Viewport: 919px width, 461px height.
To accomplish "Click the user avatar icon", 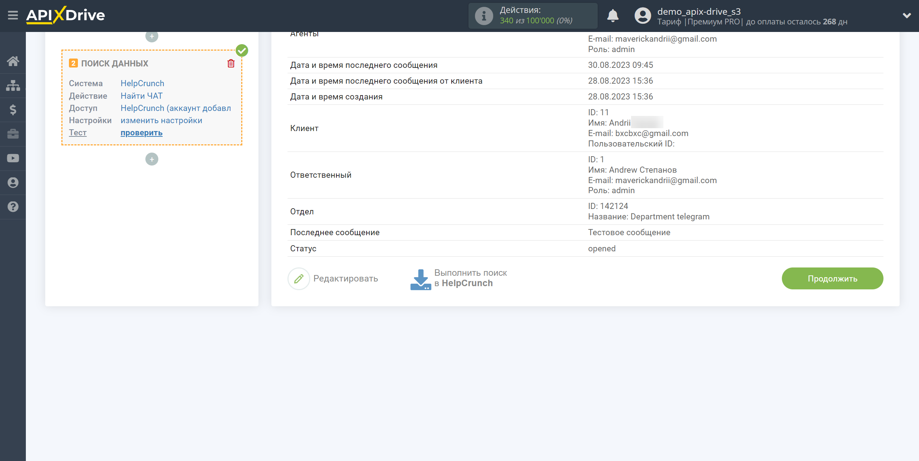I will tap(643, 16).
